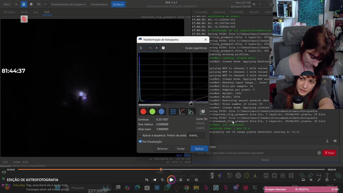Screen dimensions: 343x193
Task: Click the record snapshot circle icon
Action: (31, 4)
